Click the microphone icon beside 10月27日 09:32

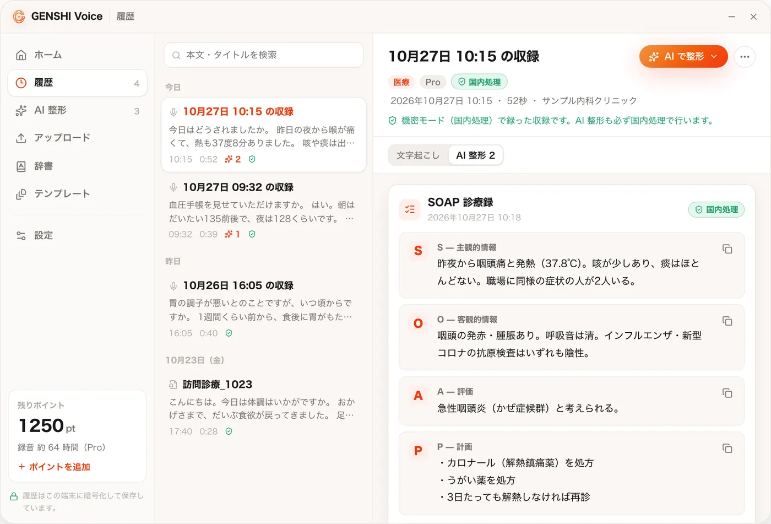pos(173,187)
